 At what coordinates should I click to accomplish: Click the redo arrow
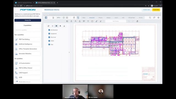[133, 21]
